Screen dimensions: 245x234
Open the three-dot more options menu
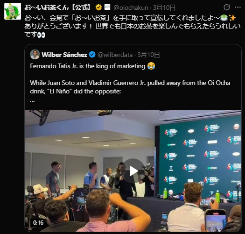tap(238, 7)
